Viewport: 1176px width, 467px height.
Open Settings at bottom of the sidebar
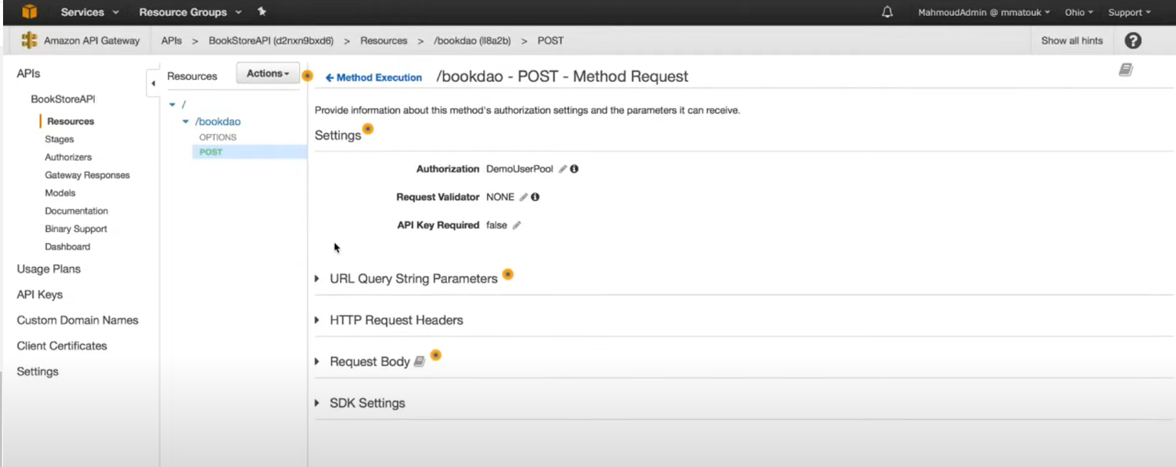[38, 372]
